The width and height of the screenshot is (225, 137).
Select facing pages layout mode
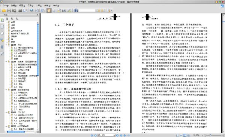[x=184, y=135]
